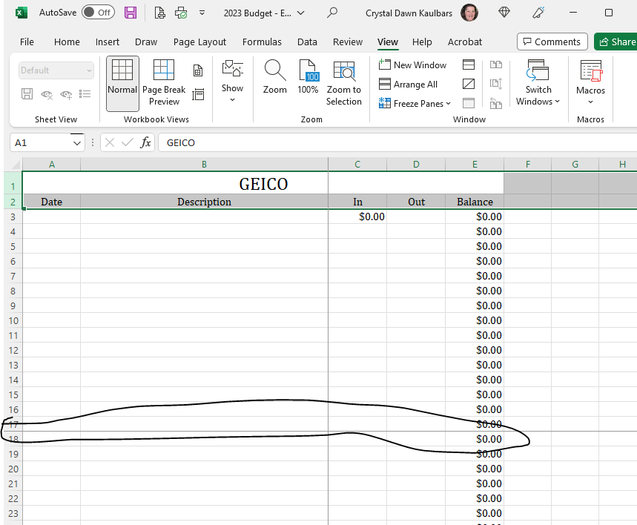The height and width of the screenshot is (525, 637).
Task: Open the Zoom magnifier dialog
Action: 274,77
